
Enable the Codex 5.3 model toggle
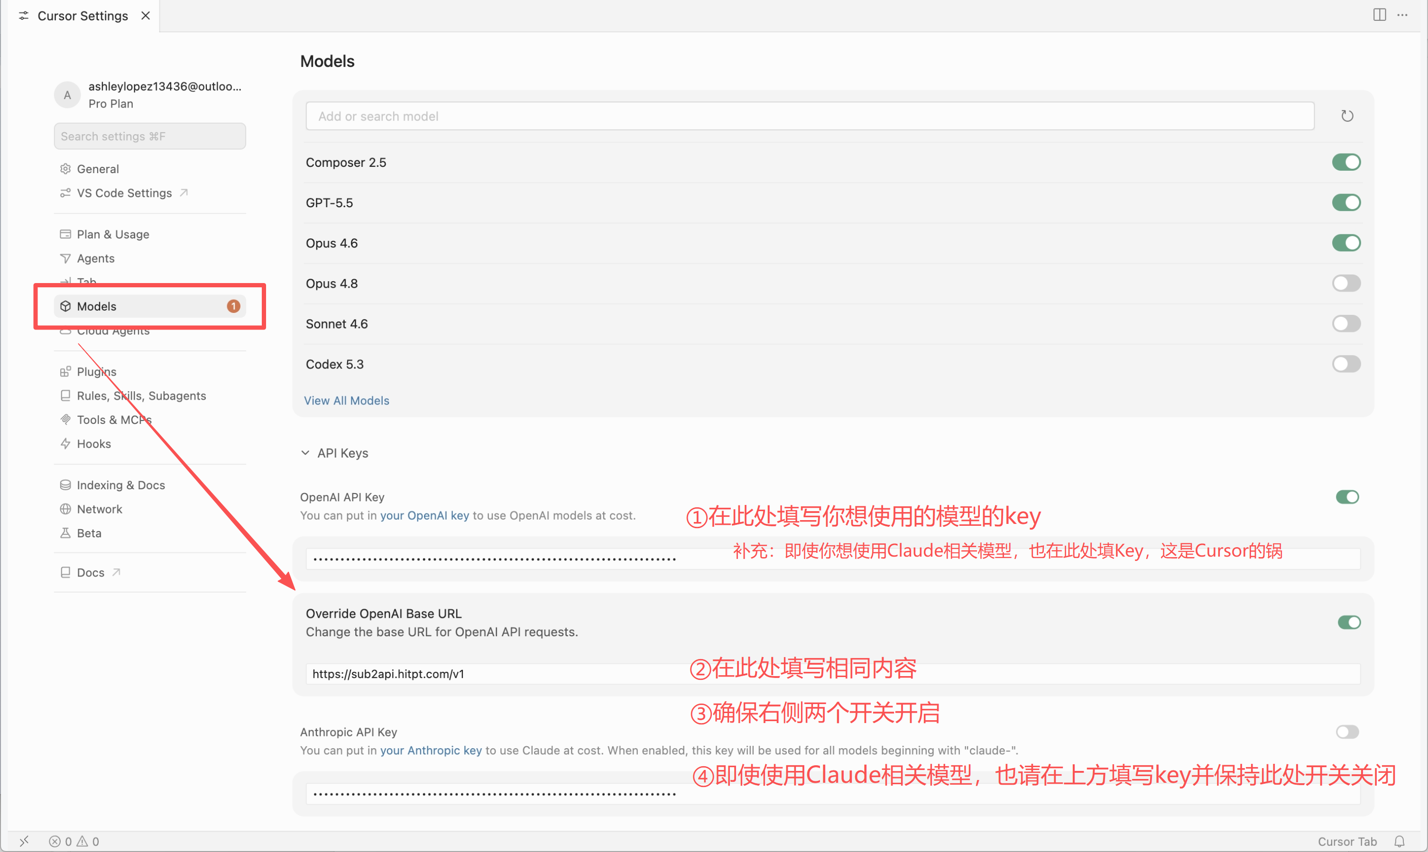click(x=1346, y=364)
